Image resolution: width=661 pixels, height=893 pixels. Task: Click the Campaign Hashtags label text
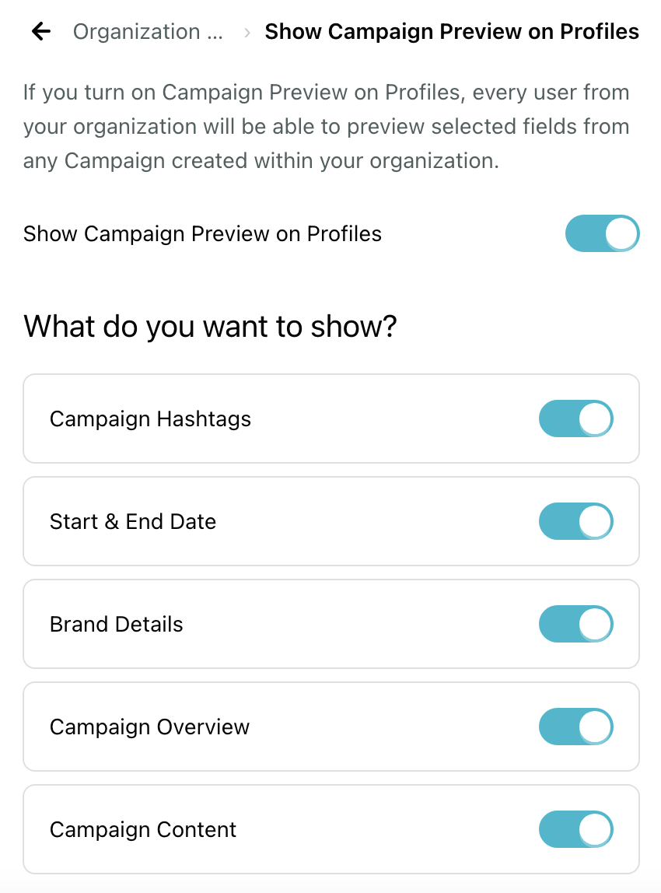[150, 419]
